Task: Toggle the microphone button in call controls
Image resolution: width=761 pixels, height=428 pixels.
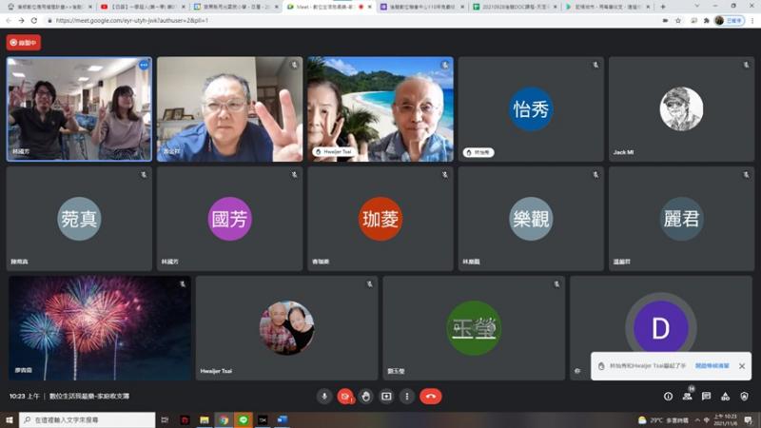Action: point(324,396)
